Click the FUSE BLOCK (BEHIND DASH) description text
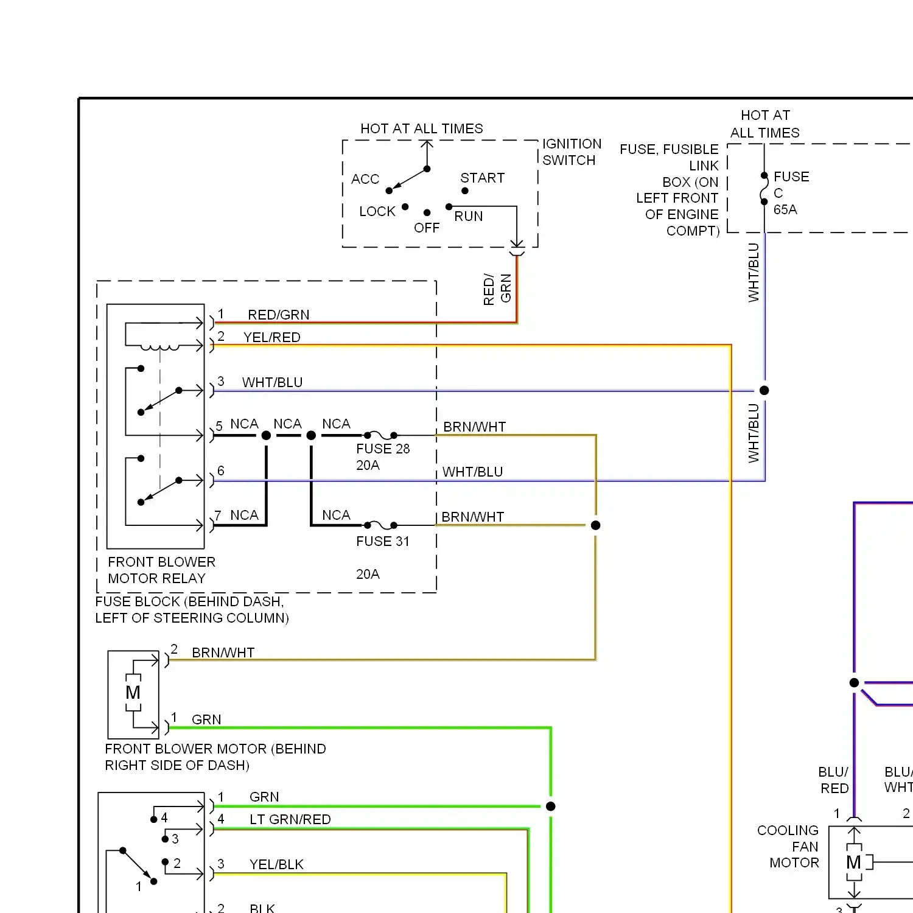 (x=192, y=609)
